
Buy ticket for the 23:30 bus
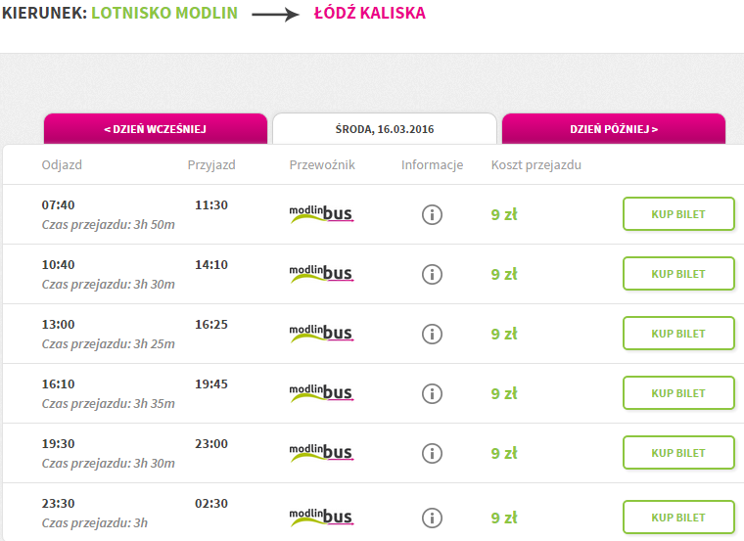point(678,518)
